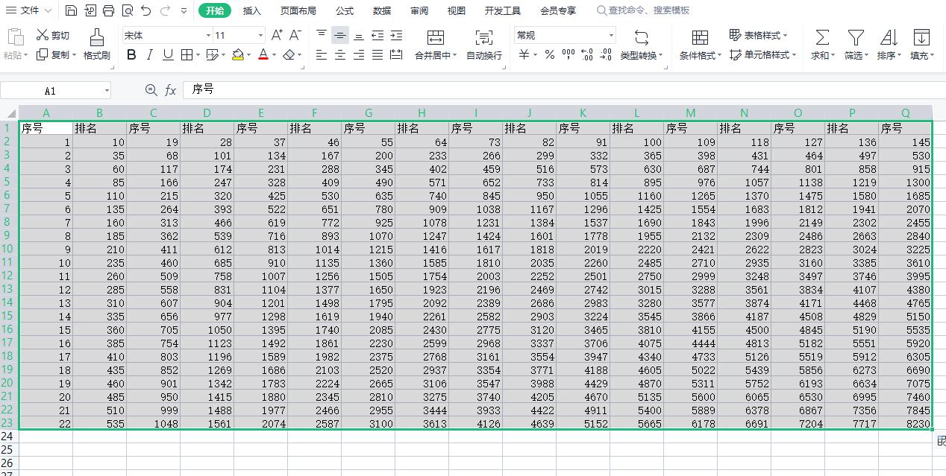Screen dimensions: 946x476
Task: Increase font size with the A+ icon
Action: click(x=277, y=35)
